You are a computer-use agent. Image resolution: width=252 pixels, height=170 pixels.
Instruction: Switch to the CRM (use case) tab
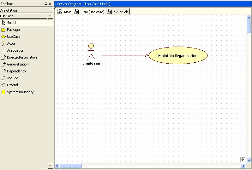[89, 12]
